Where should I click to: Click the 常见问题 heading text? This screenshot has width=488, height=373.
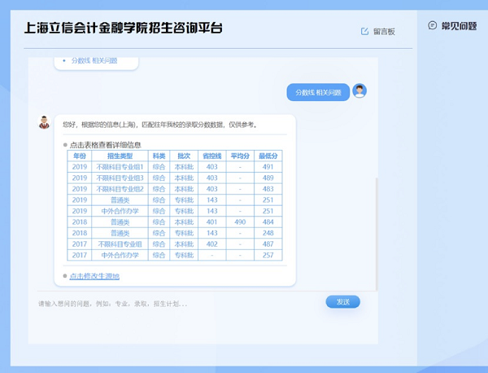pos(459,26)
